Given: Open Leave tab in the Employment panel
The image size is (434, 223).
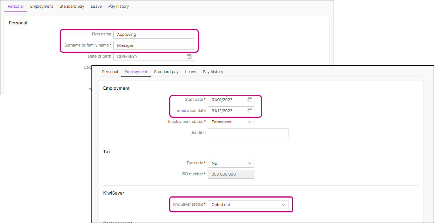Looking at the screenshot, I should [191, 72].
